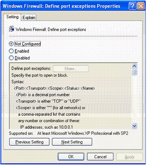Image resolution: width=147 pixels, height=166 pixels.
Task: Cancel the dialog
Action: (100, 157)
